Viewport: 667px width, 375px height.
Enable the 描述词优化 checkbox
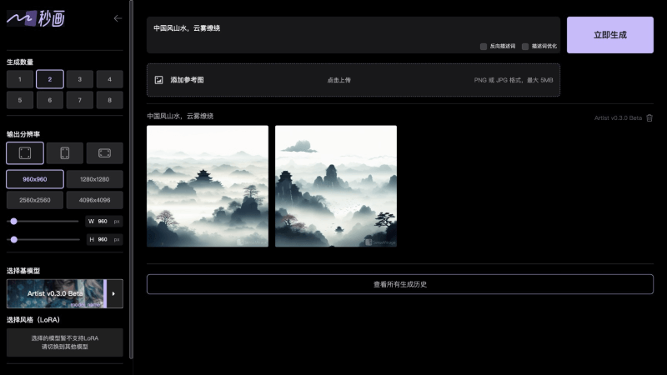525,47
